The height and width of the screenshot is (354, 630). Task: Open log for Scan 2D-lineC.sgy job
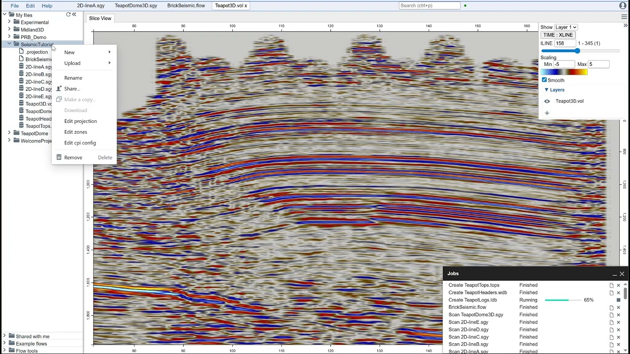click(612, 337)
